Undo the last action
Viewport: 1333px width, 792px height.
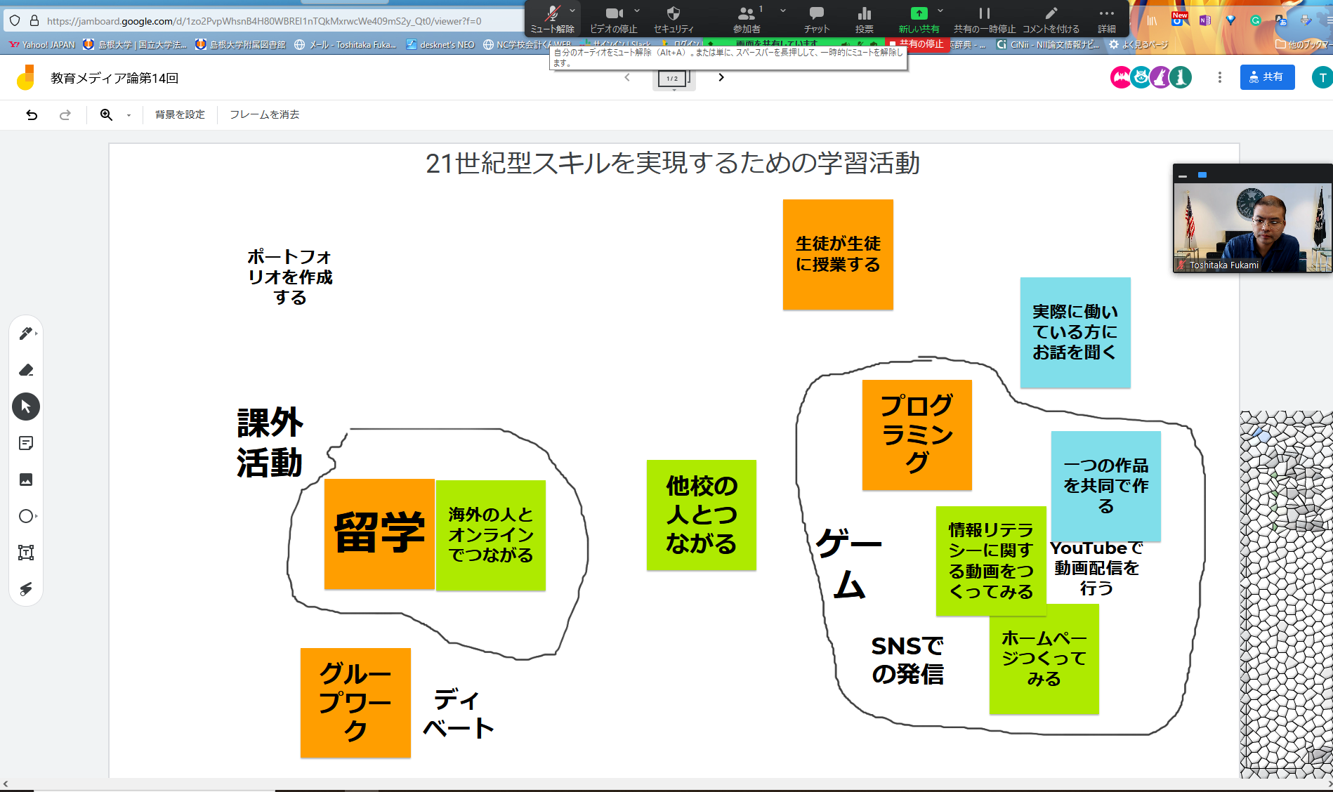click(32, 114)
